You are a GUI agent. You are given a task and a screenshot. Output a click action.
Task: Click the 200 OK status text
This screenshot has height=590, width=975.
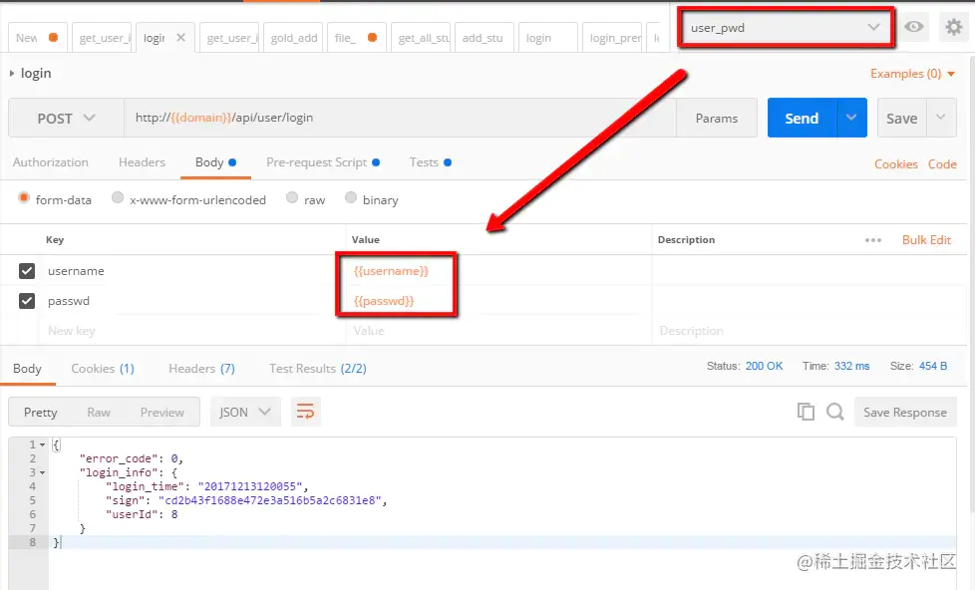point(765,366)
